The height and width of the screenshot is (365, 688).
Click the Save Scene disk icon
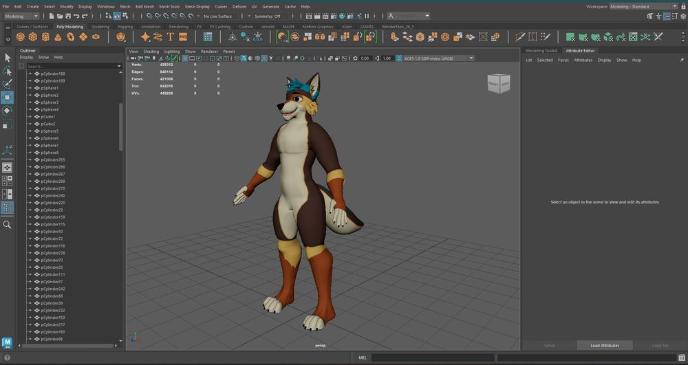click(68, 16)
